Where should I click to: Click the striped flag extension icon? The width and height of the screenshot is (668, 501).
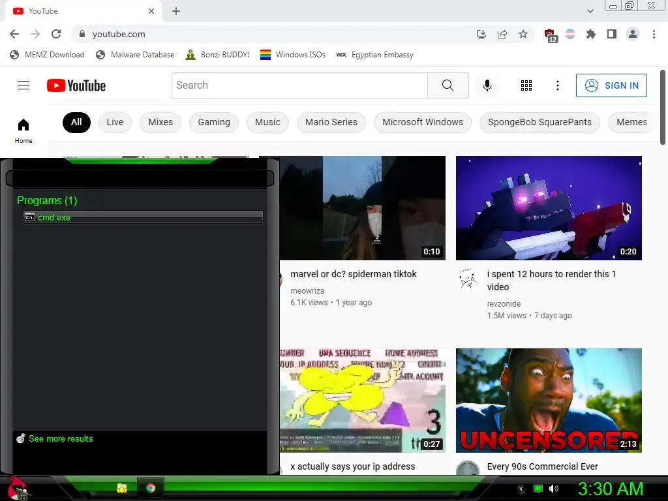(570, 34)
